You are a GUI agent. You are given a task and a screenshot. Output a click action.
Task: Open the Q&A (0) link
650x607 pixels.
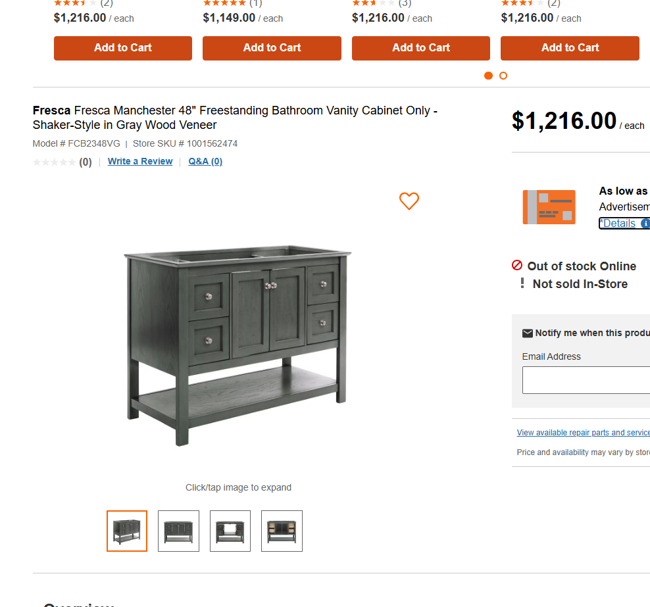pos(205,162)
